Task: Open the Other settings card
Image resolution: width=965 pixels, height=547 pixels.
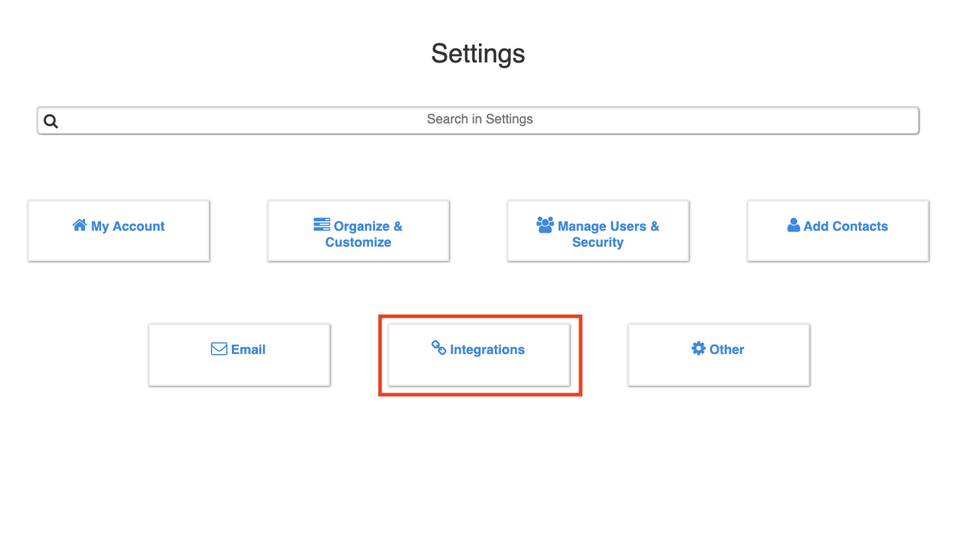Action: click(x=719, y=355)
